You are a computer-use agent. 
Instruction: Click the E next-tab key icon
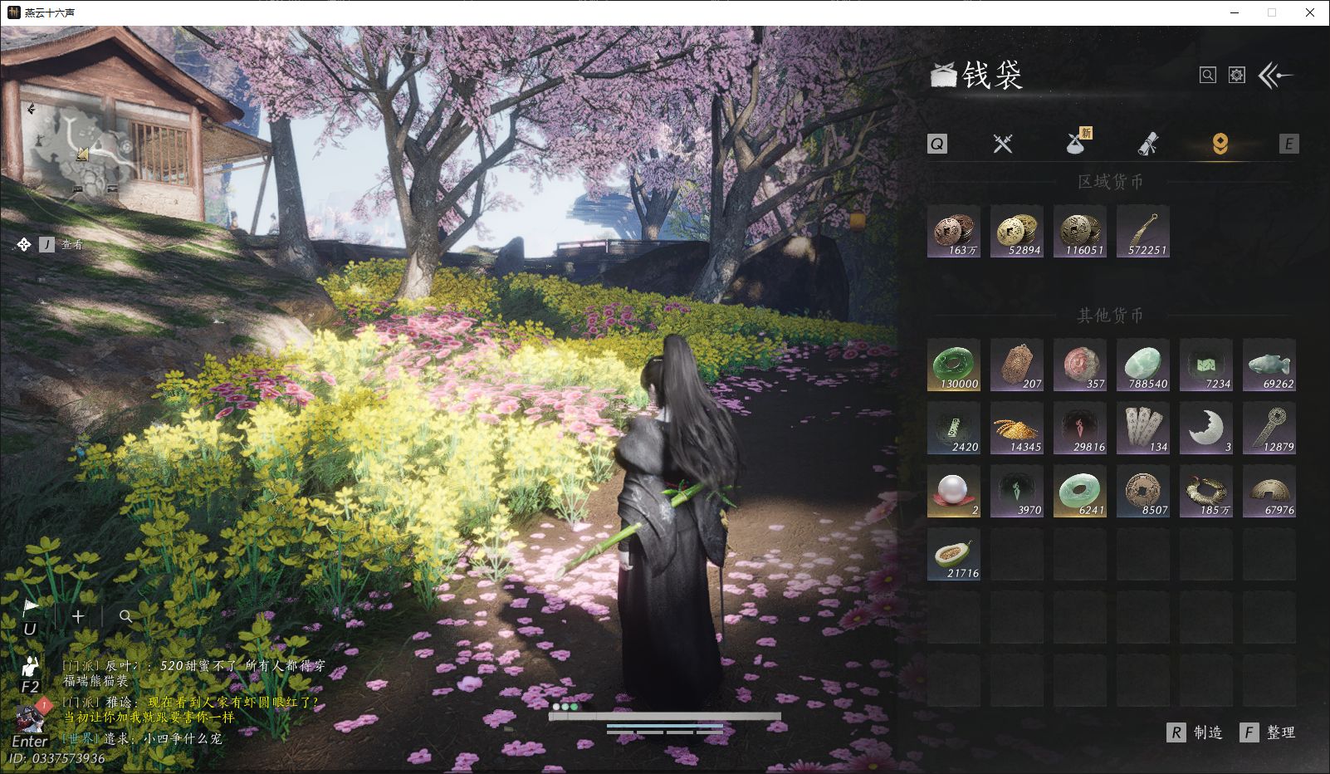[x=1288, y=144]
